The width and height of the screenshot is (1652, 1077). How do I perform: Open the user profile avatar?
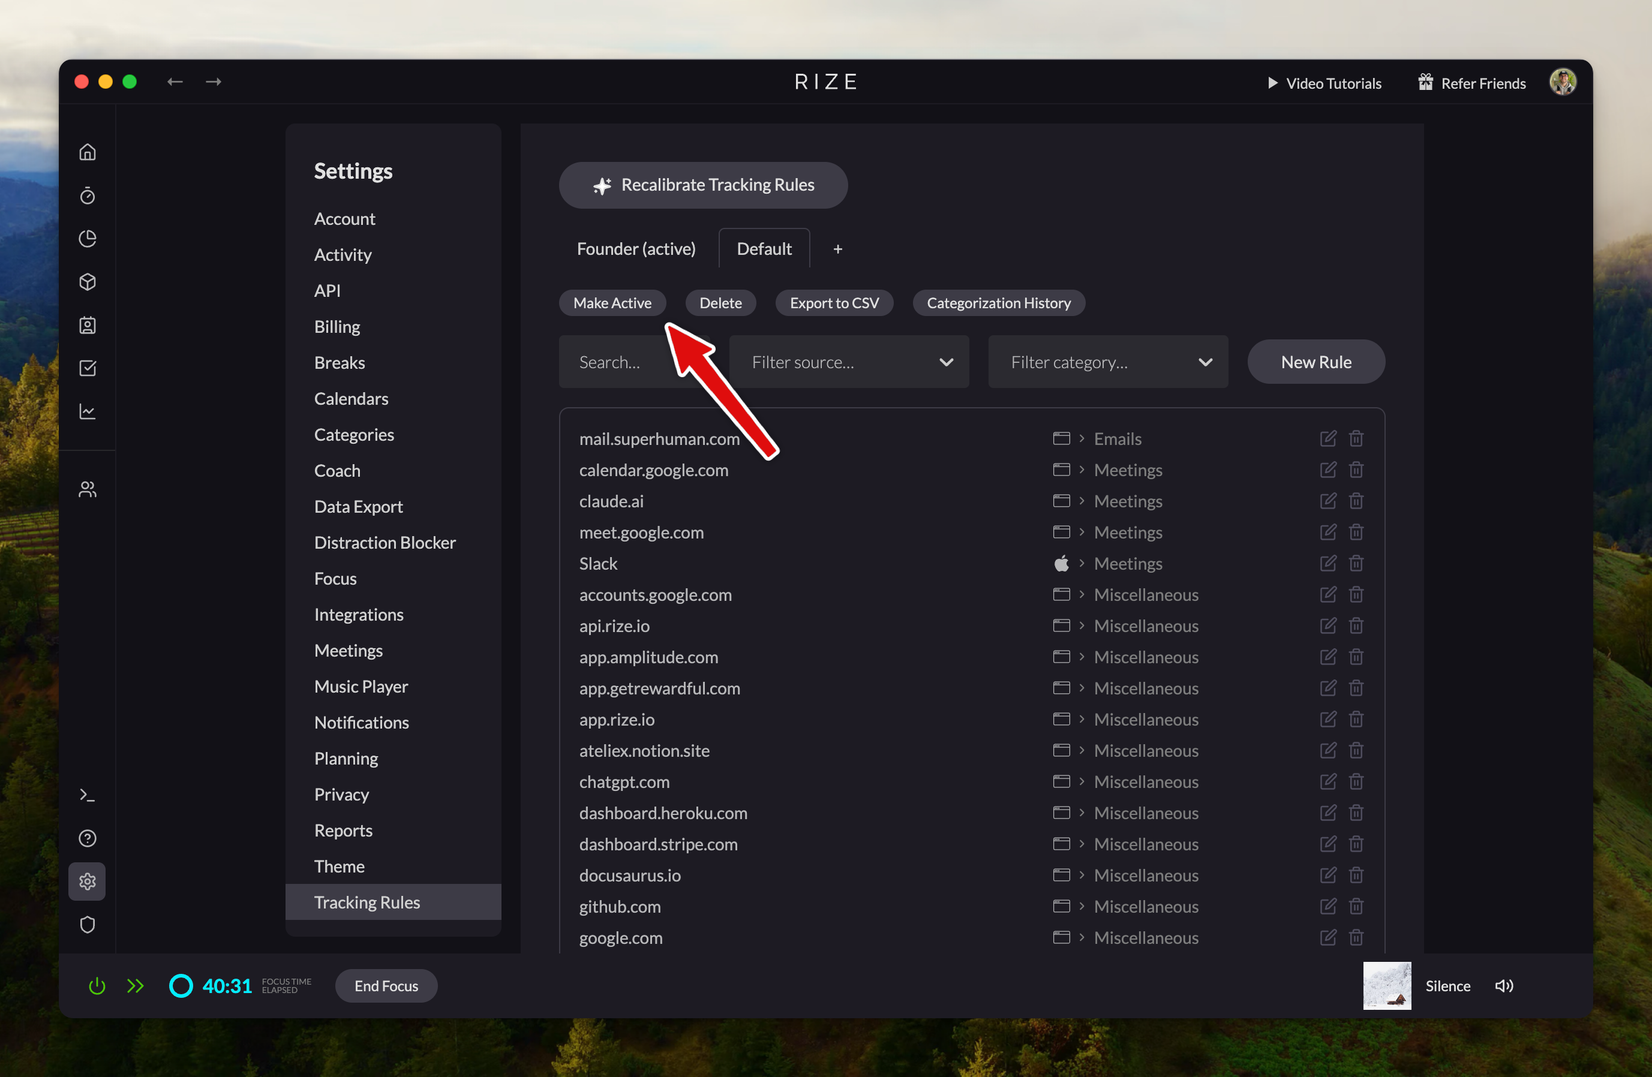[x=1563, y=83]
